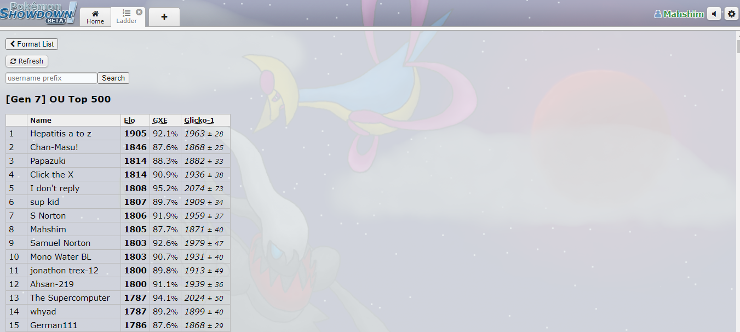The height and width of the screenshot is (332, 740).
Task: Go back to Format List
Action: 32,44
